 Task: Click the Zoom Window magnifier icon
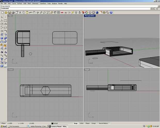click(x=45, y=13)
